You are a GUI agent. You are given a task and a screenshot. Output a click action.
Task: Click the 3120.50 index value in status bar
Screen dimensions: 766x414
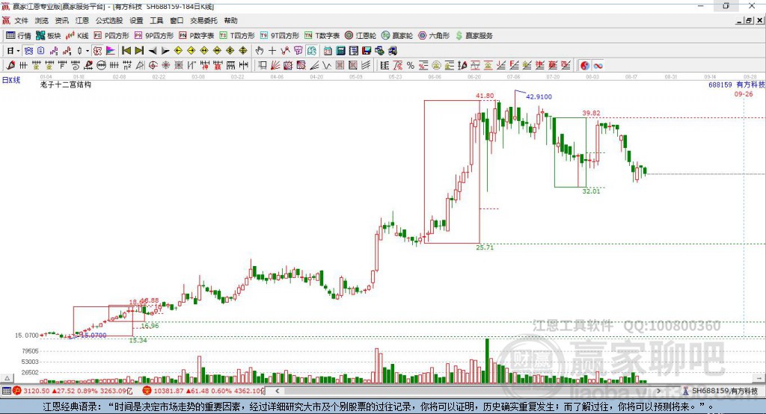pyautogui.click(x=36, y=391)
